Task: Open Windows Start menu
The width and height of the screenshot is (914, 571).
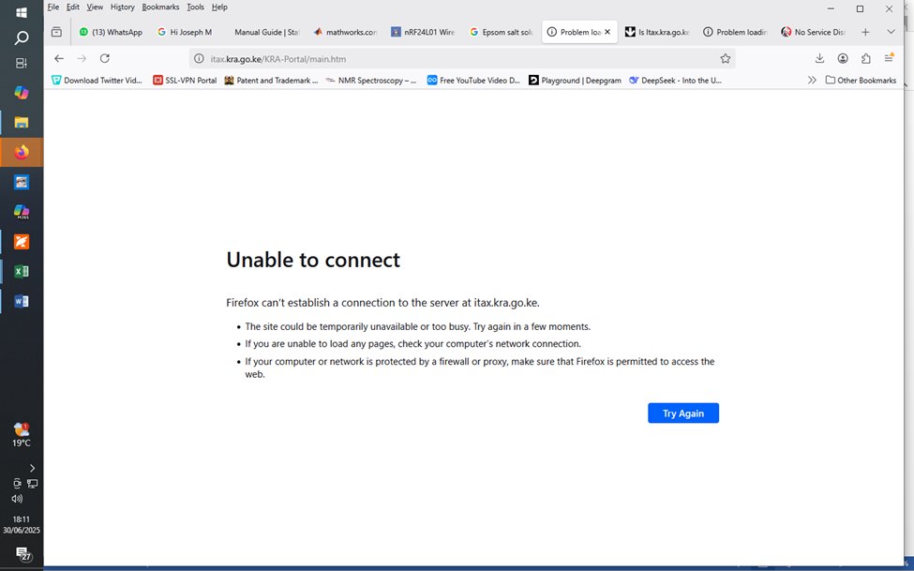Action: pos(22,11)
